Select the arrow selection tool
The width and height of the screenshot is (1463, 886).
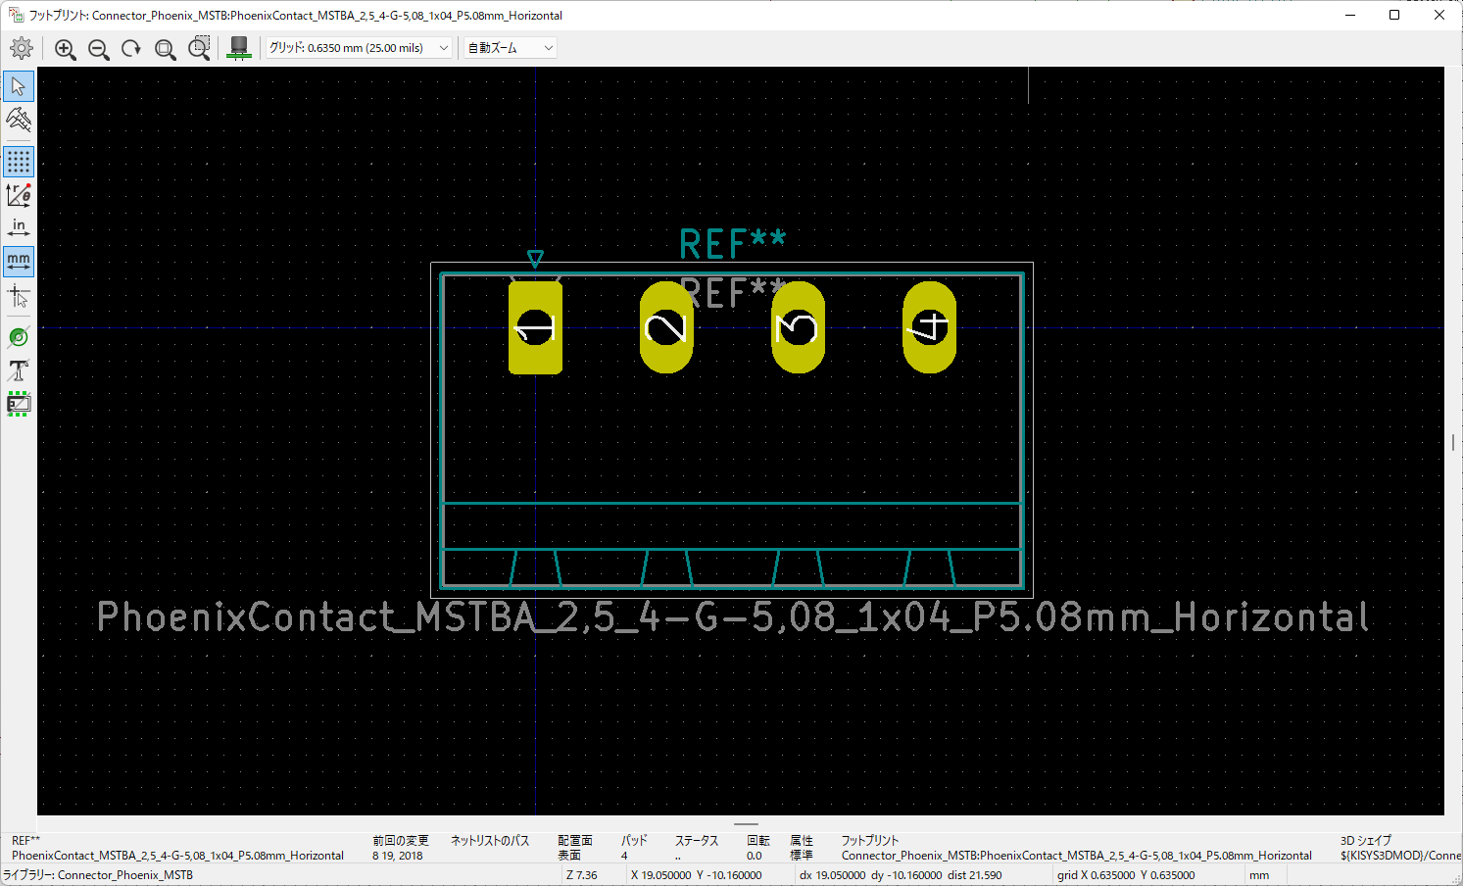19,86
